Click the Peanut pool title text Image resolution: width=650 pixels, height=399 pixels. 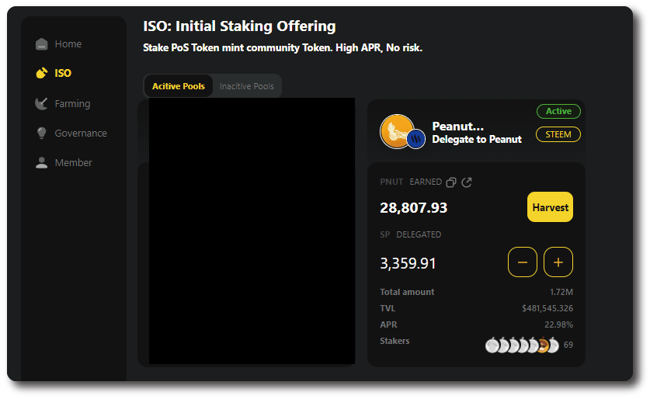[458, 127]
